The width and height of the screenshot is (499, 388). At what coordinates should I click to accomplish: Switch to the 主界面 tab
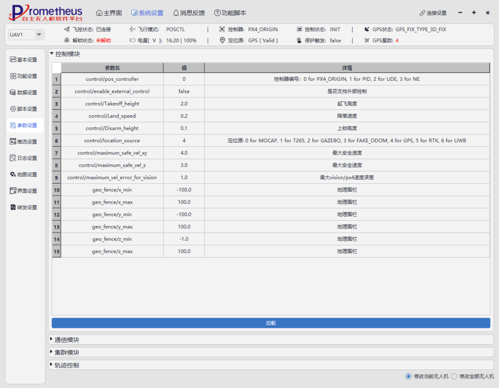109,13
